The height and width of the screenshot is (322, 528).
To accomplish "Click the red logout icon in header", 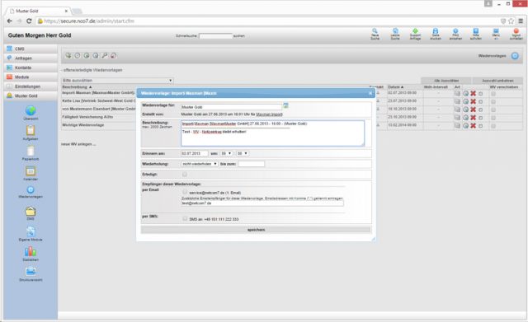I will (x=516, y=31).
